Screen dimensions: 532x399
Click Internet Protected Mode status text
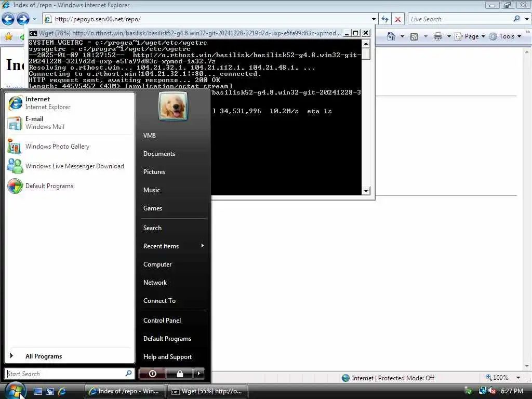(x=393, y=378)
